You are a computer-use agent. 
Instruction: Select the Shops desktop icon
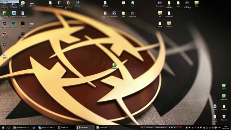click(78, 4)
